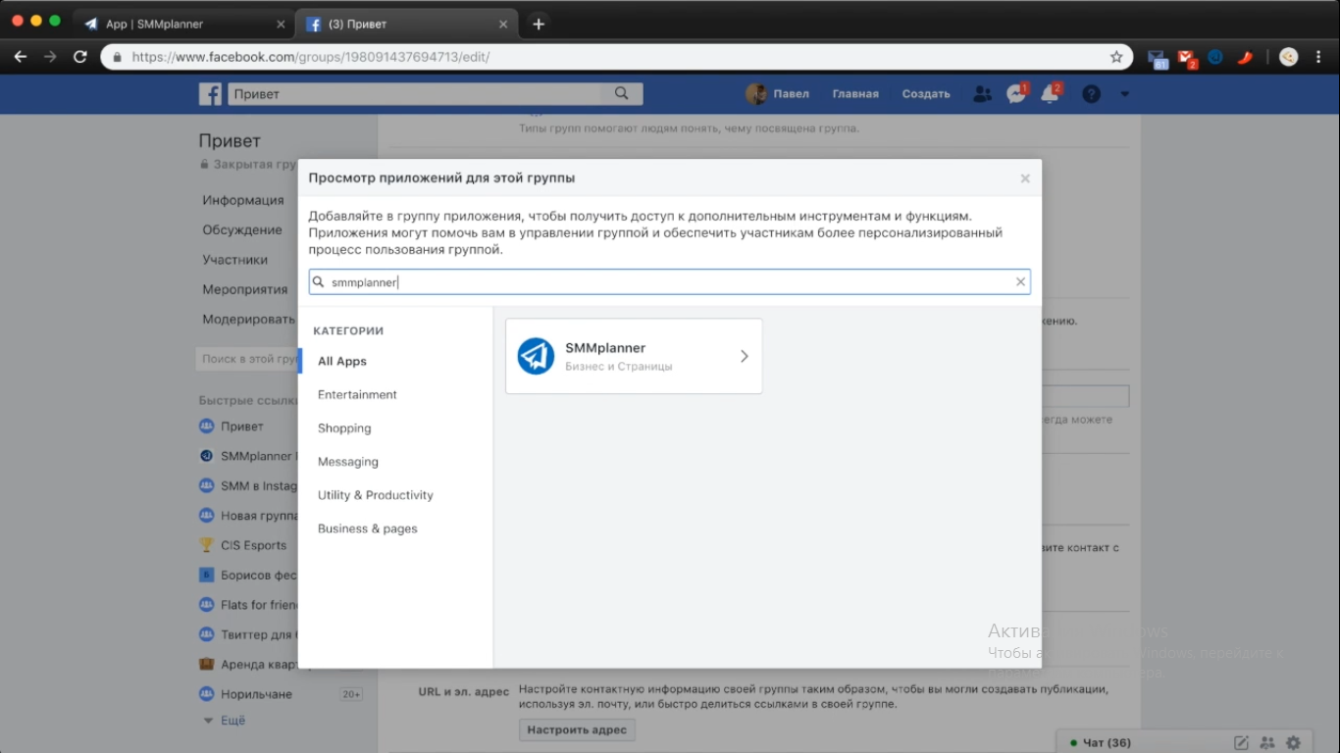This screenshot has height=753, width=1340.
Task: Click Facebook search magnifier button
Action: coord(622,94)
